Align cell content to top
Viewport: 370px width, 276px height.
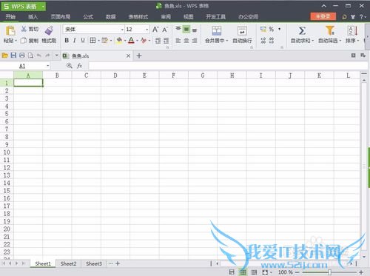[178, 29]
